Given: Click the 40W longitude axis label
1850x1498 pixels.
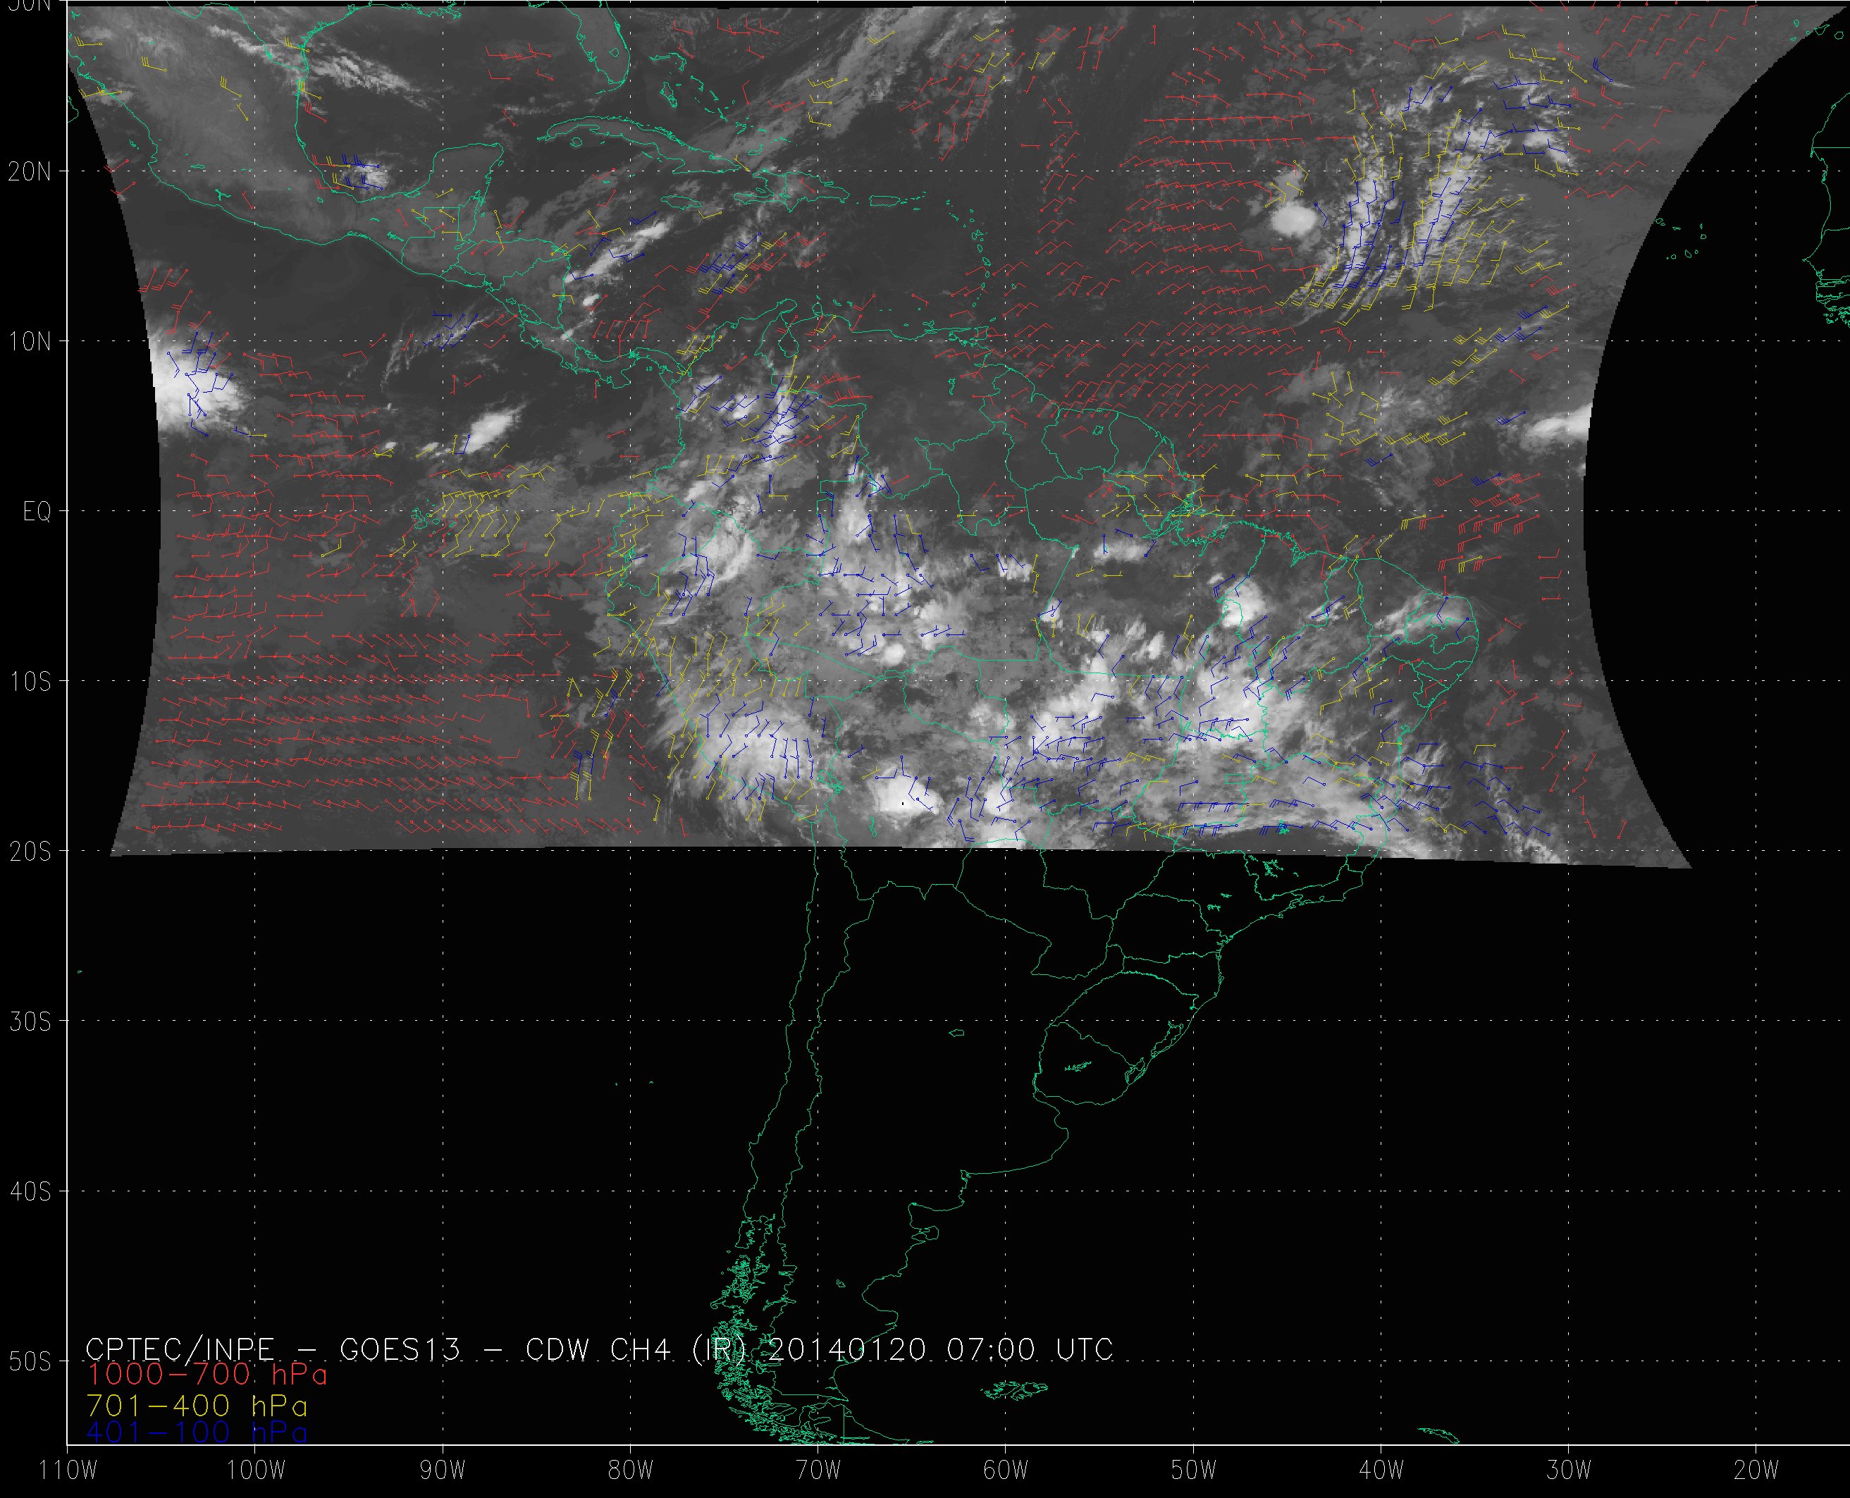Looking at the screenshot, I should pos(1381,1470).
